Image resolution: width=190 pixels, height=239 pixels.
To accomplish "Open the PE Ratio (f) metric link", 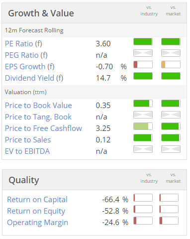I will click(23, 44).
